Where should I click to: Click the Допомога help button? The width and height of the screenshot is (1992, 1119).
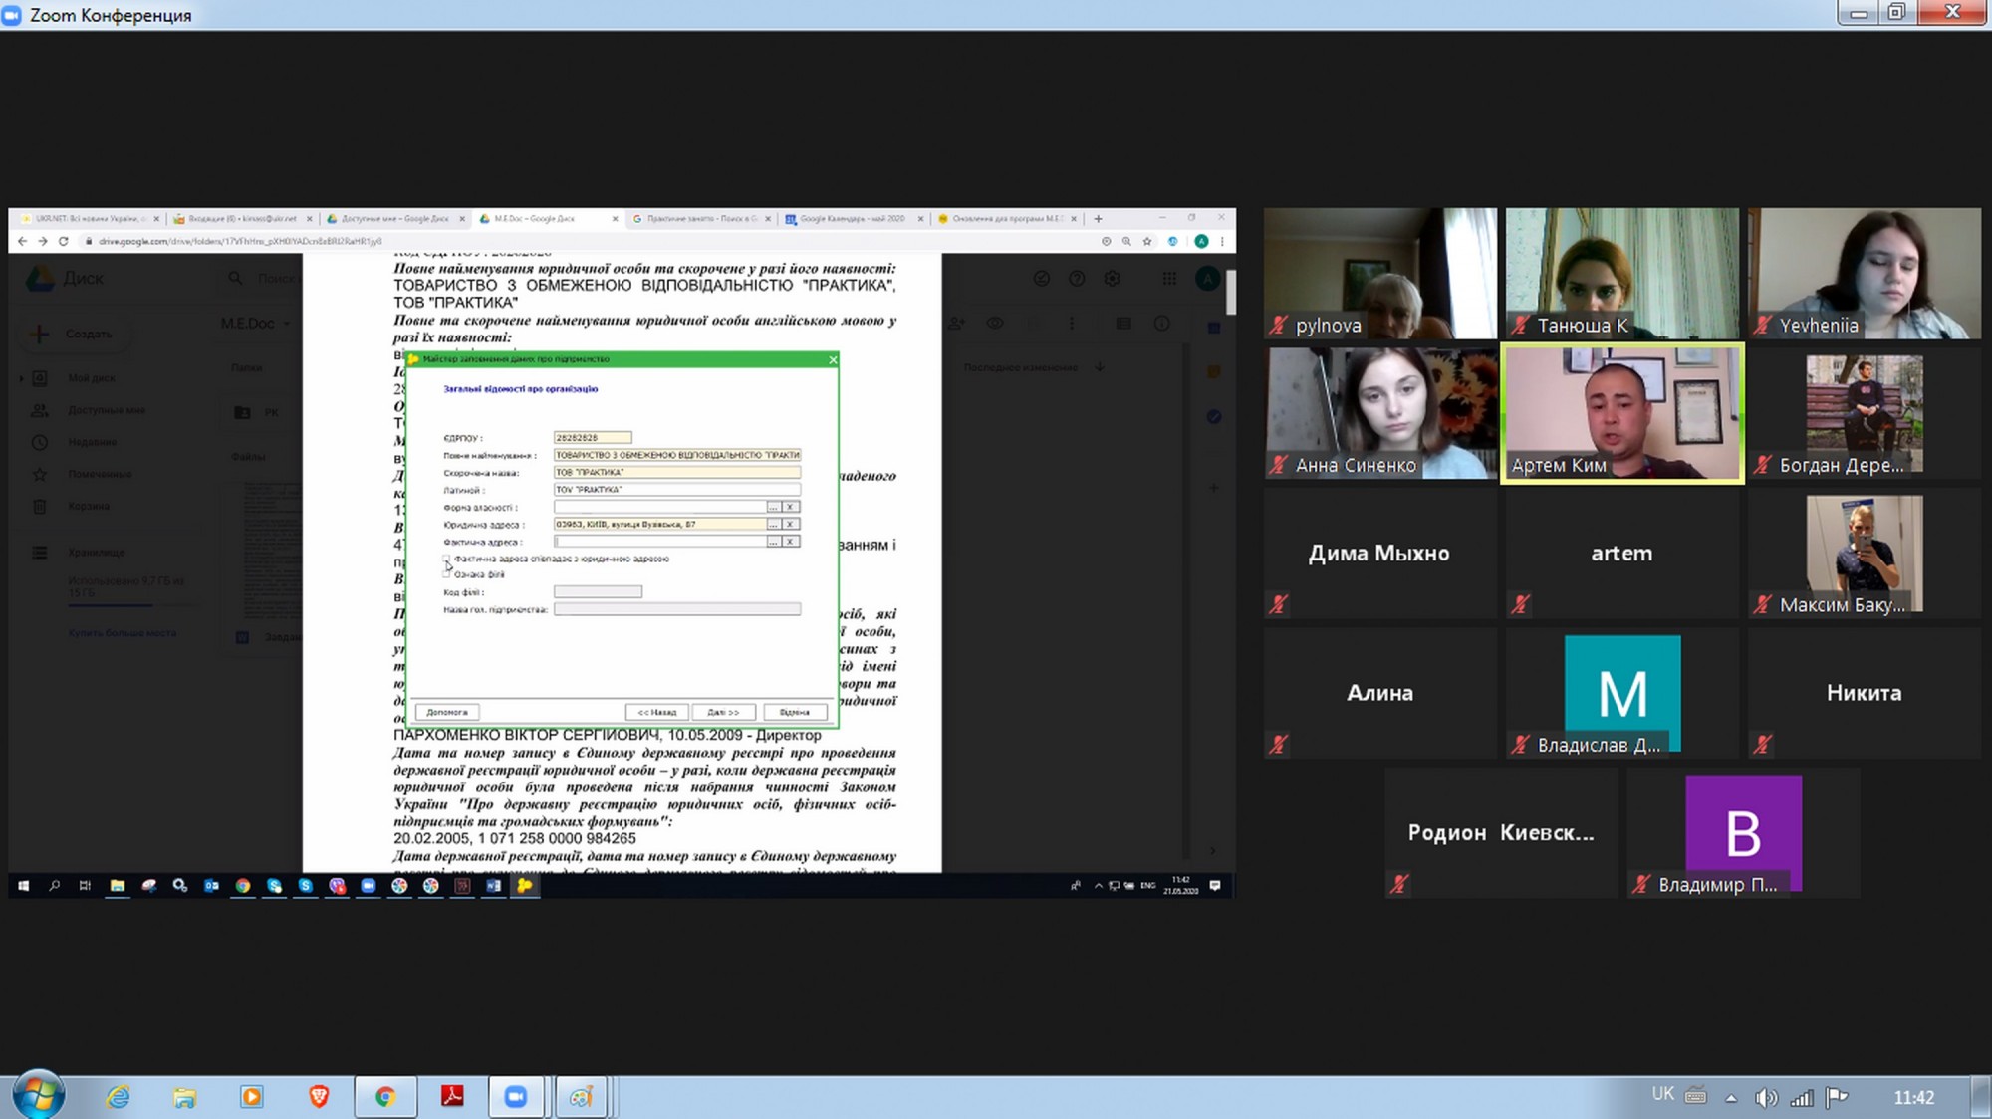tap(447, 712)
